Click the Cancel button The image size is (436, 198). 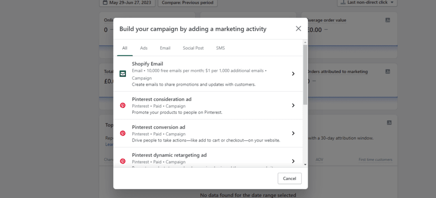coord(289,178)
